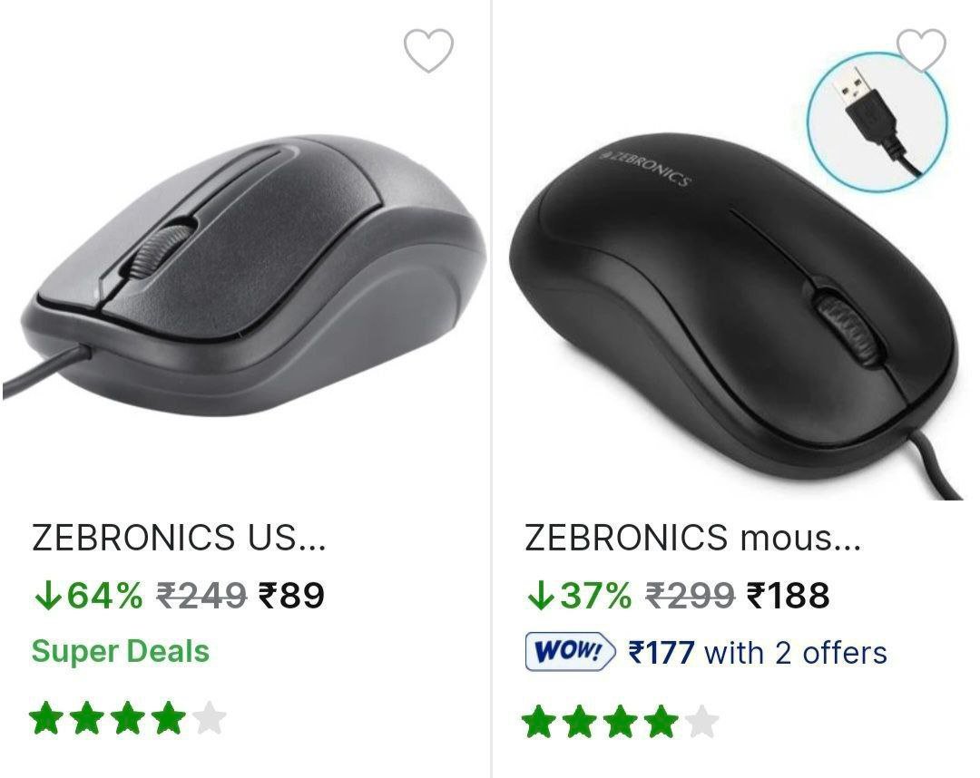Image resolution: width=980 pixels, height=778 pixels.
Task: Open the "₹177 with 2 offers" link
Action: click(x=757, y=652)
